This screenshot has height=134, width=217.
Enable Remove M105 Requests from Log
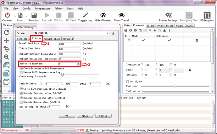21,73
